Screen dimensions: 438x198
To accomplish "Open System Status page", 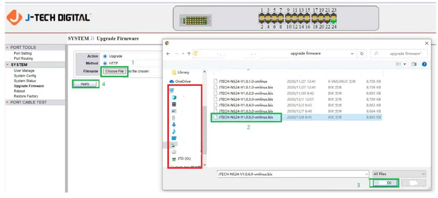I will point(25,81).
